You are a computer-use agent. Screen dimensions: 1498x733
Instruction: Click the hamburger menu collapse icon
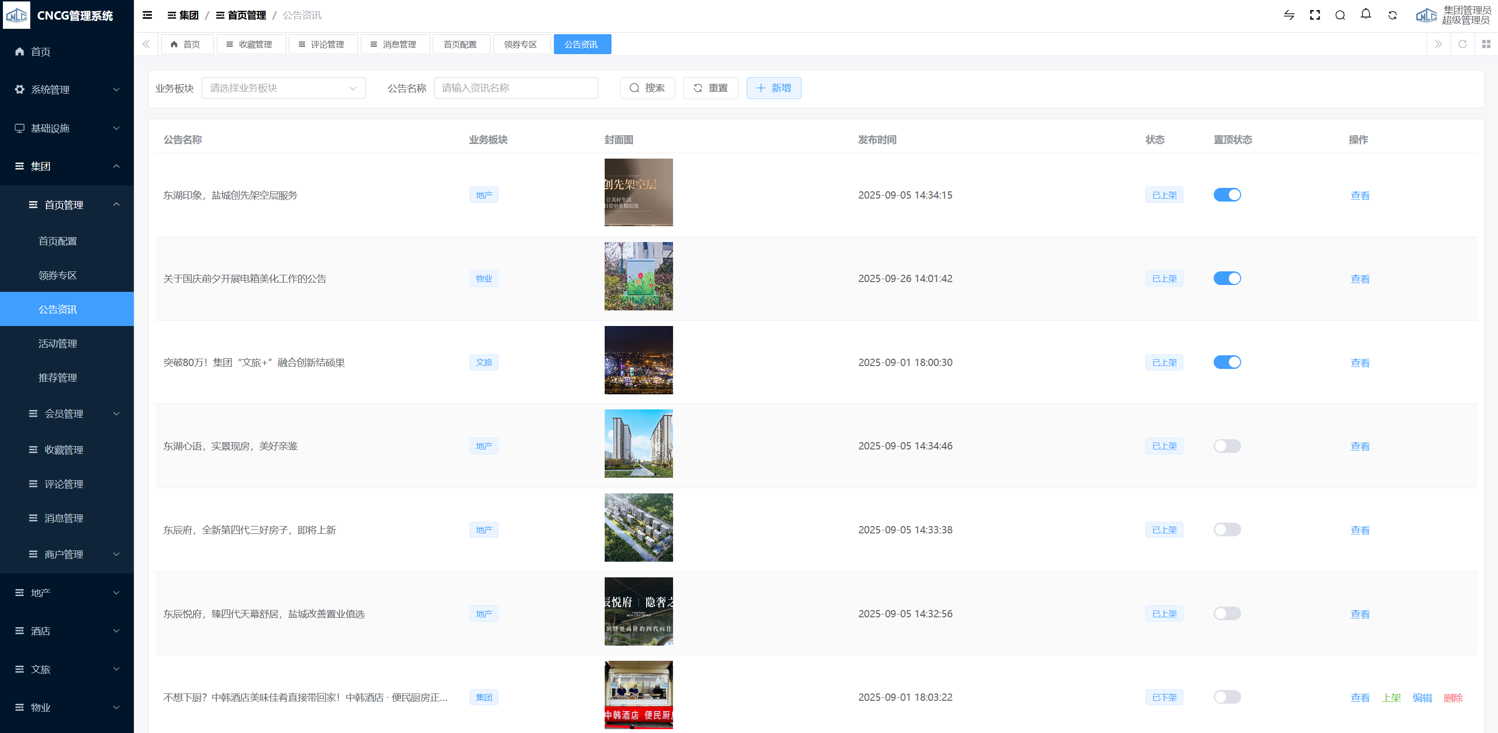coord(147,15)
